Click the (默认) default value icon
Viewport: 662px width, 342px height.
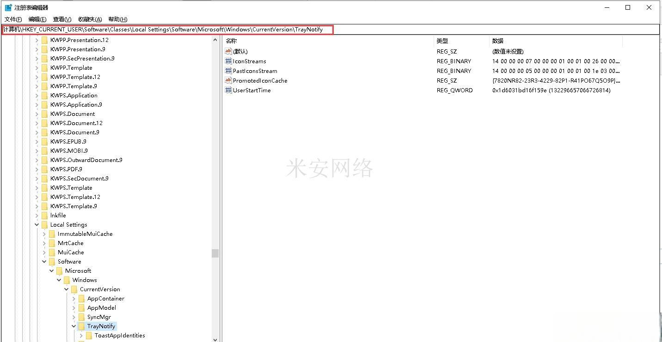[x=228, y=51]
